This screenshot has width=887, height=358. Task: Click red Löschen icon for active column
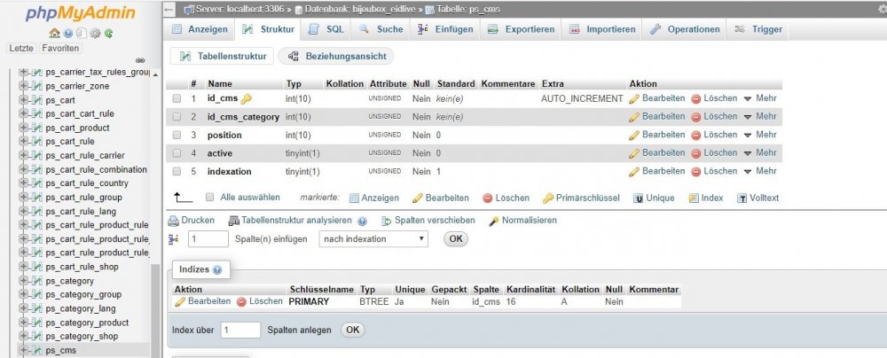point(695,153)
